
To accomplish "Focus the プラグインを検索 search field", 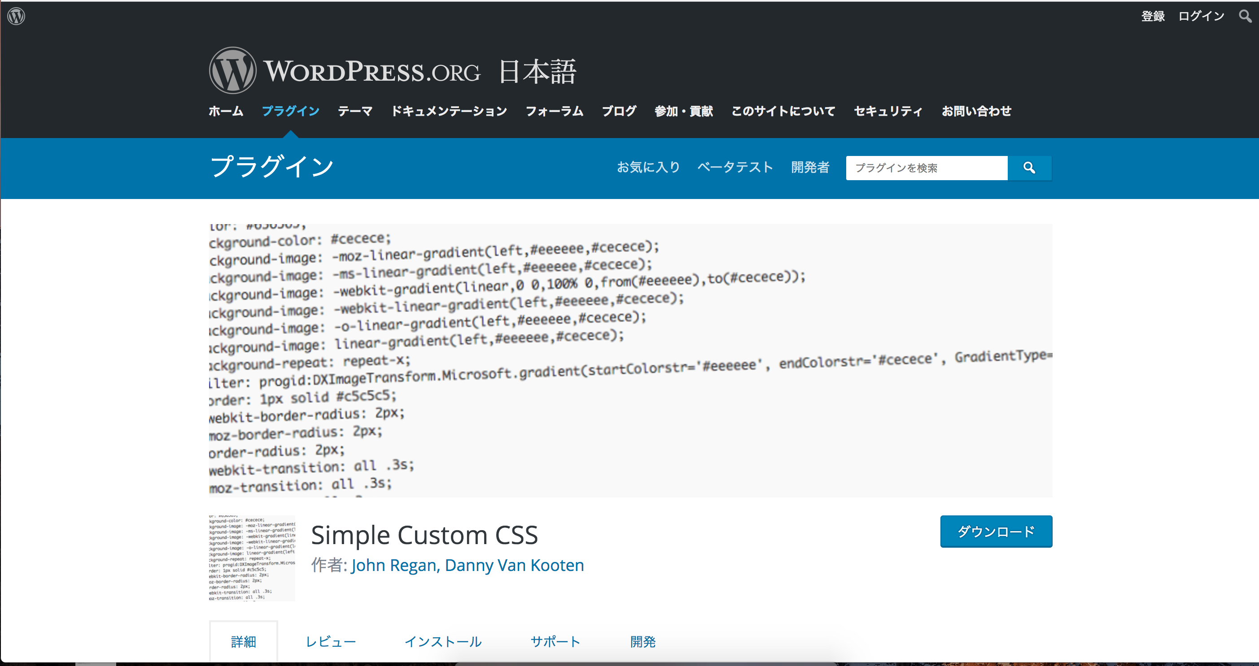I will 927,168.
